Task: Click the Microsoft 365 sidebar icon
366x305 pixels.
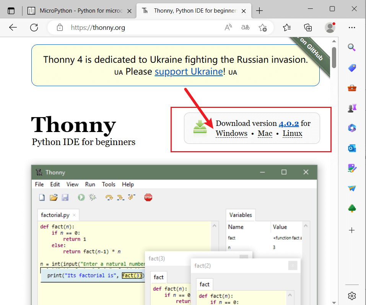Action: [x=352, y=128]
